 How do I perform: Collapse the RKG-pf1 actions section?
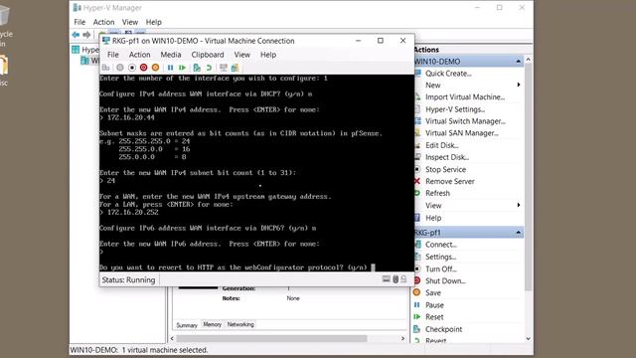519,233
